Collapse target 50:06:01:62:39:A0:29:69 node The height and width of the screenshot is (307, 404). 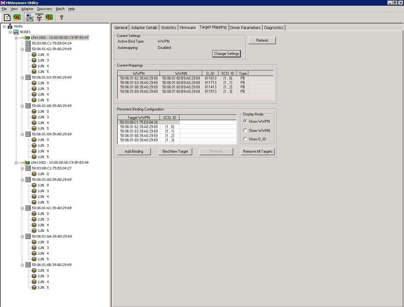[22, 49]
